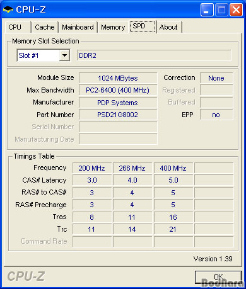Viewport: 246px width, 289px height.
Task: Click the SPD tab
Action: pos(143,26)
